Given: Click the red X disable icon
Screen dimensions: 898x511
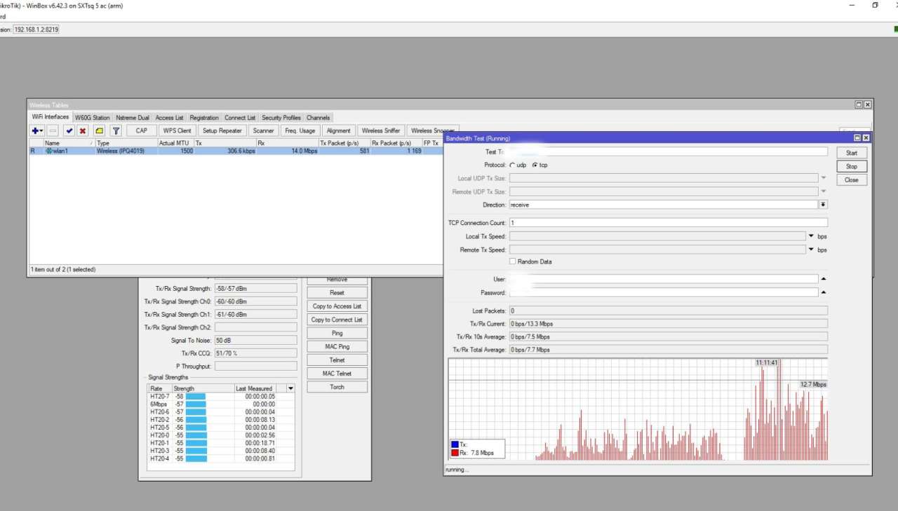Looking at the screenshot, I should tap(83, 130).
